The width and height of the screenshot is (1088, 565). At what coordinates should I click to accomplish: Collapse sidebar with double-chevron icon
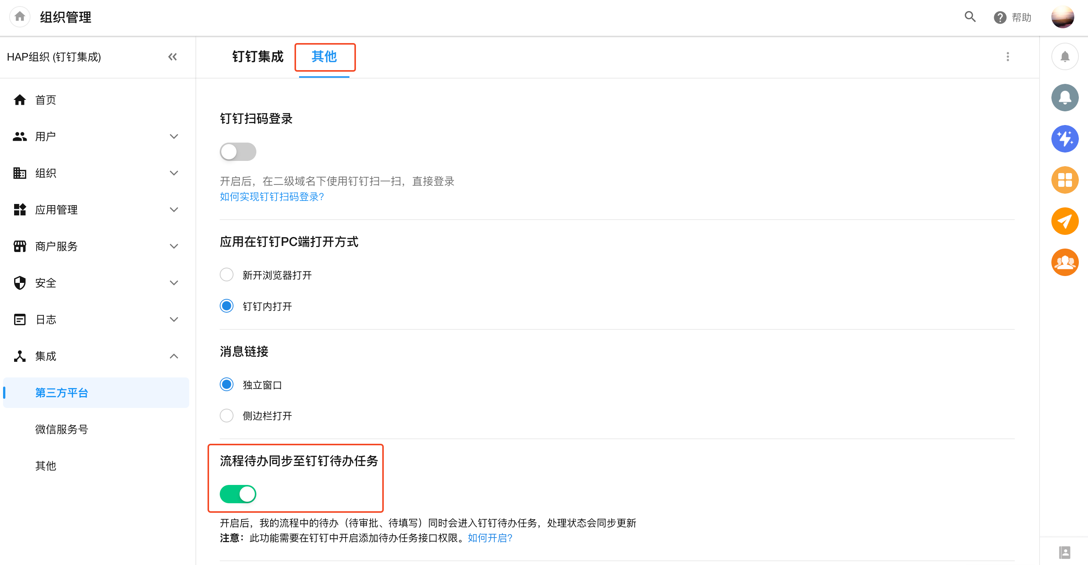click(172, 57)
